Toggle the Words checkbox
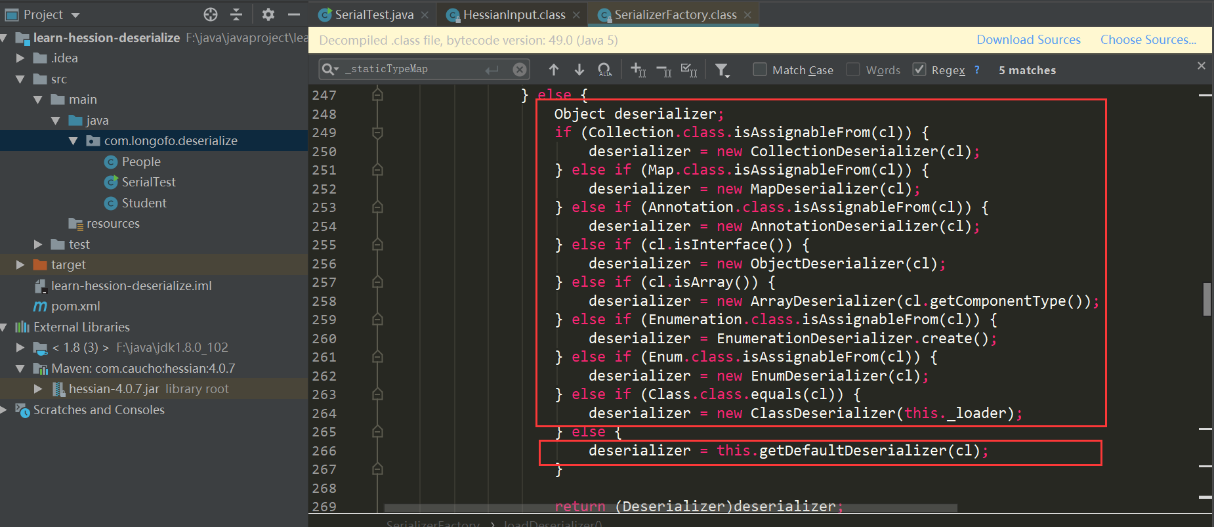The image size is (1214, 527). pyautogui.click(x=853, y=70)
